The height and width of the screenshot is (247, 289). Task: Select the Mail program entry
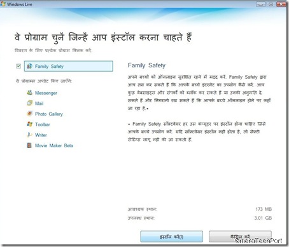(x=39, y=103)
